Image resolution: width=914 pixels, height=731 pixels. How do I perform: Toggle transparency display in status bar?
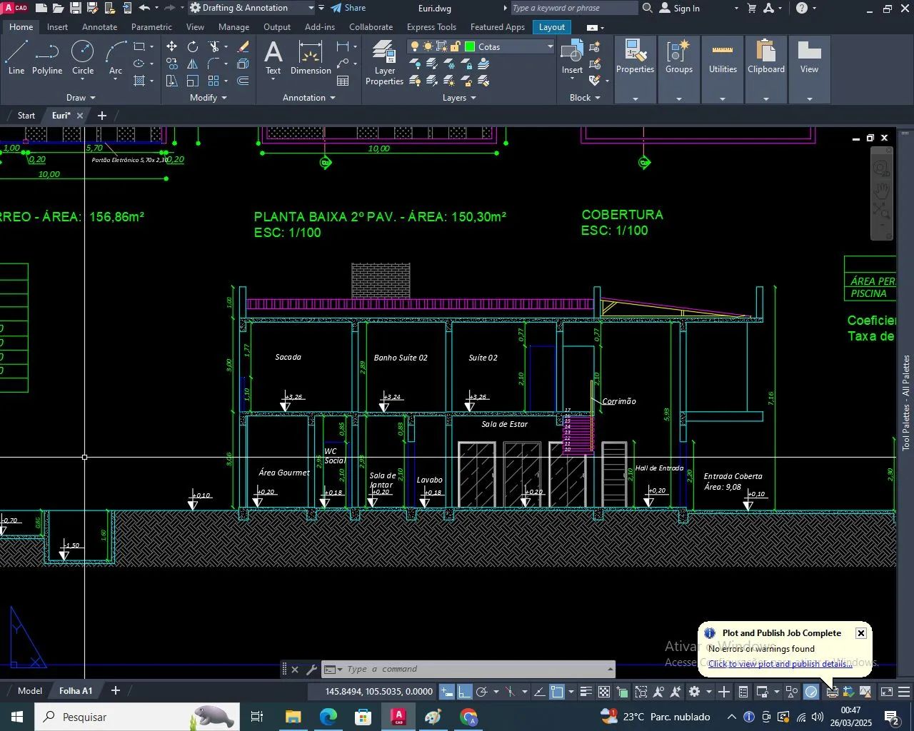(604, 692)
